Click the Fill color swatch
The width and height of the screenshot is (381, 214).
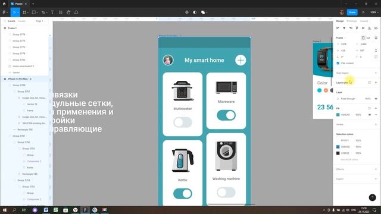[338, 115]
